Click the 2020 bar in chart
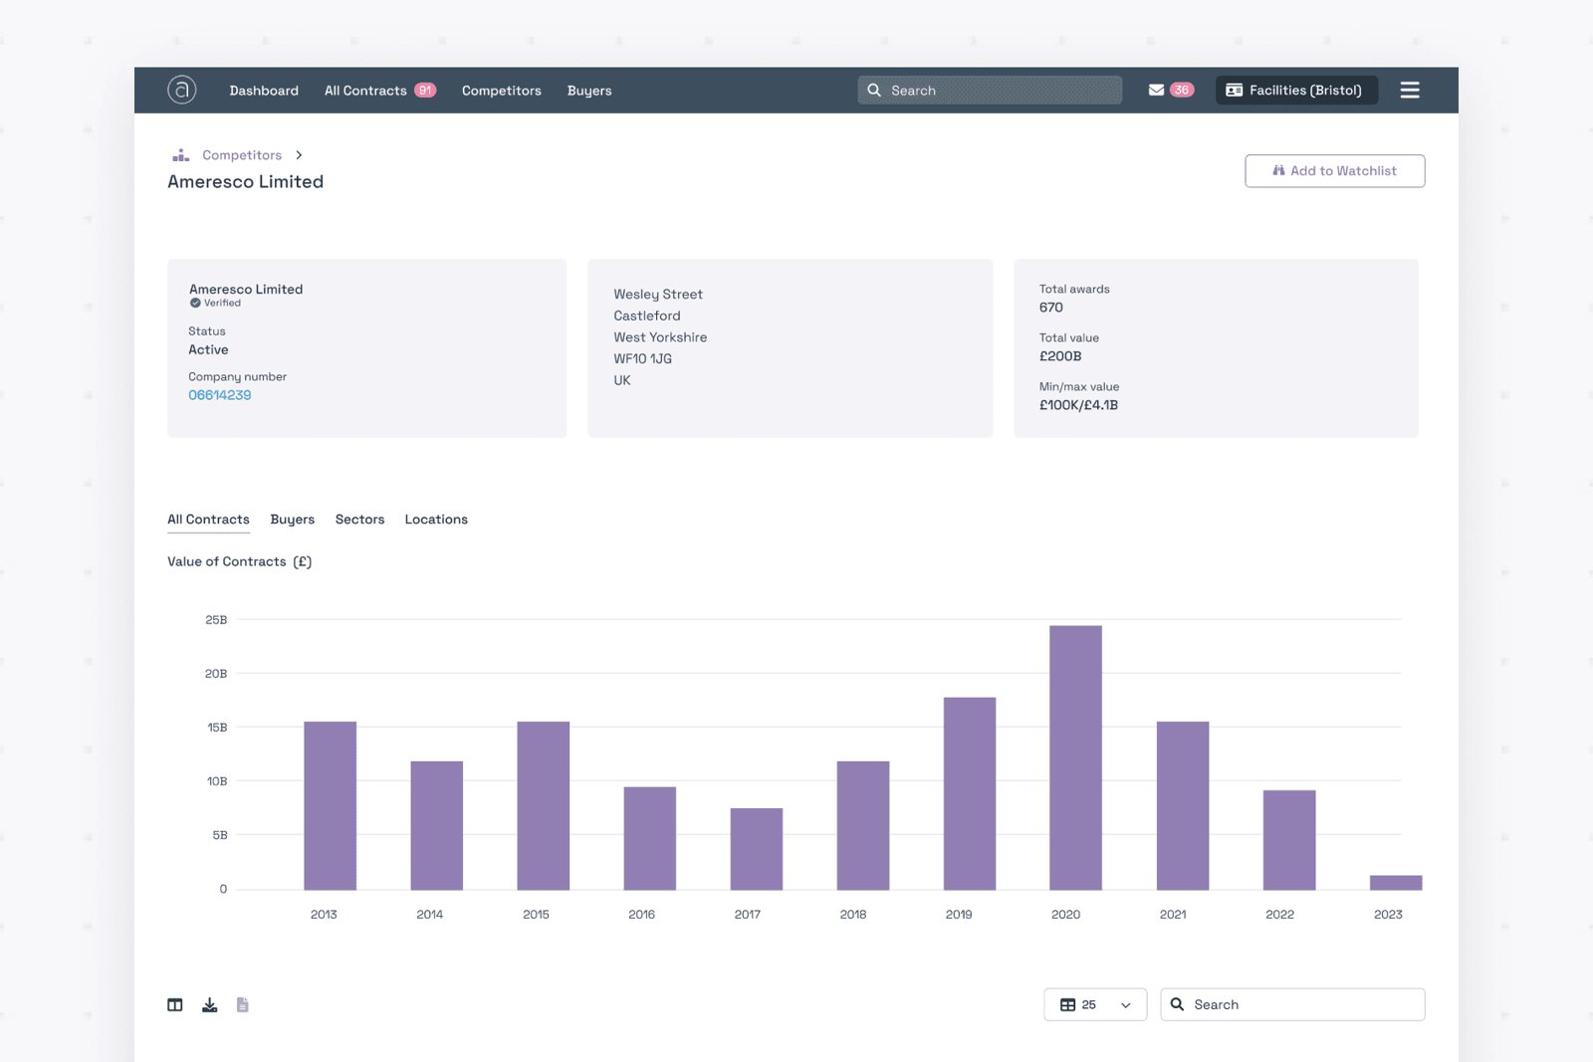Viewport: 1593px width, 1062px height. tap(1075, 757)
